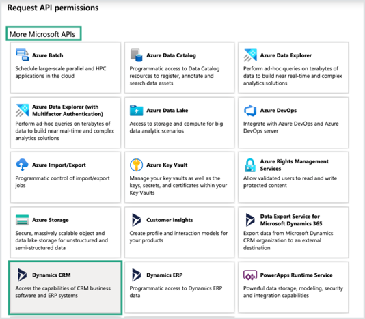Viewport: 365px width, 319px height.
Task: Click the Dynamics CRM icon
Action: click(22, 275)
